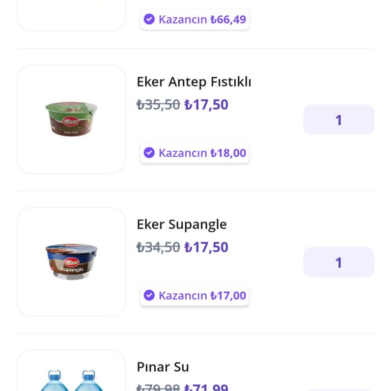Screen dimensions: 391x391
Task: Open the Eker Antep Fıstıklı product title
Action: 194,82
